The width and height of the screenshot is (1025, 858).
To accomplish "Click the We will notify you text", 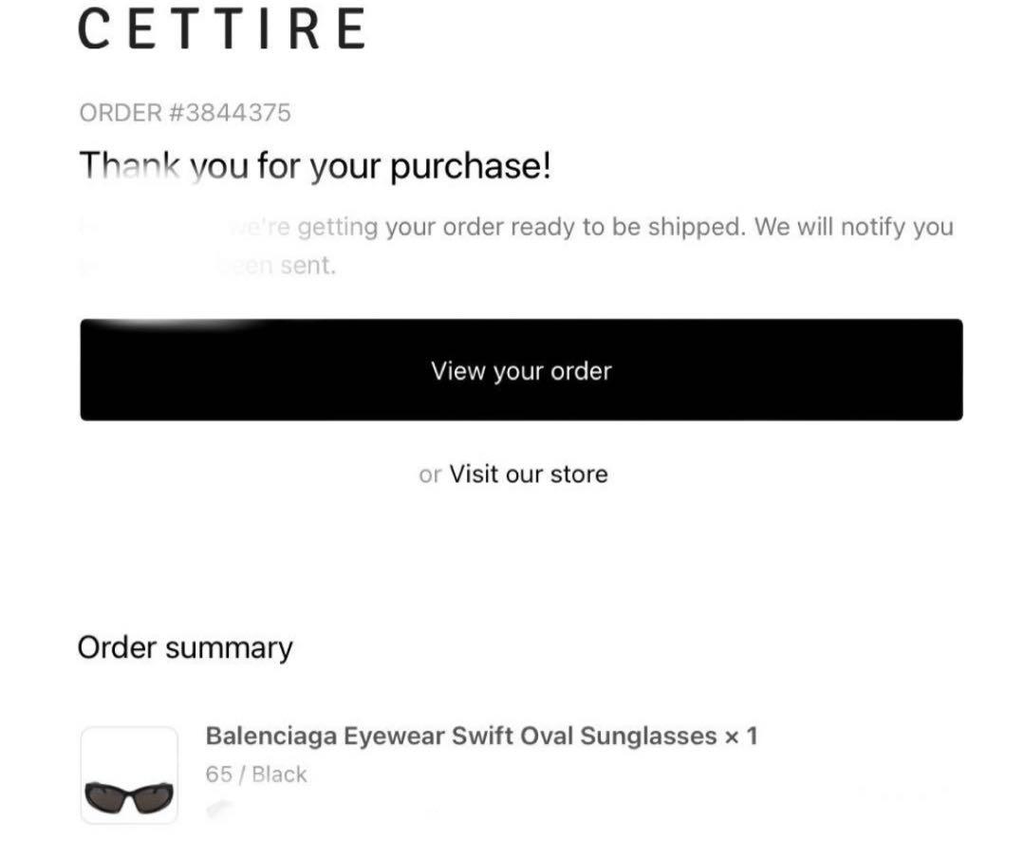I will point(854,228).
